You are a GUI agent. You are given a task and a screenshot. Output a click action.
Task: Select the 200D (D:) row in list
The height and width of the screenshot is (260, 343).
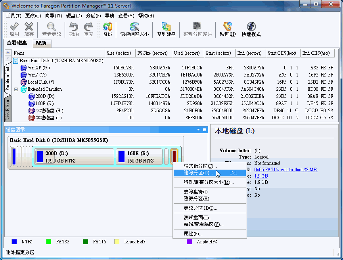point(173,96)
